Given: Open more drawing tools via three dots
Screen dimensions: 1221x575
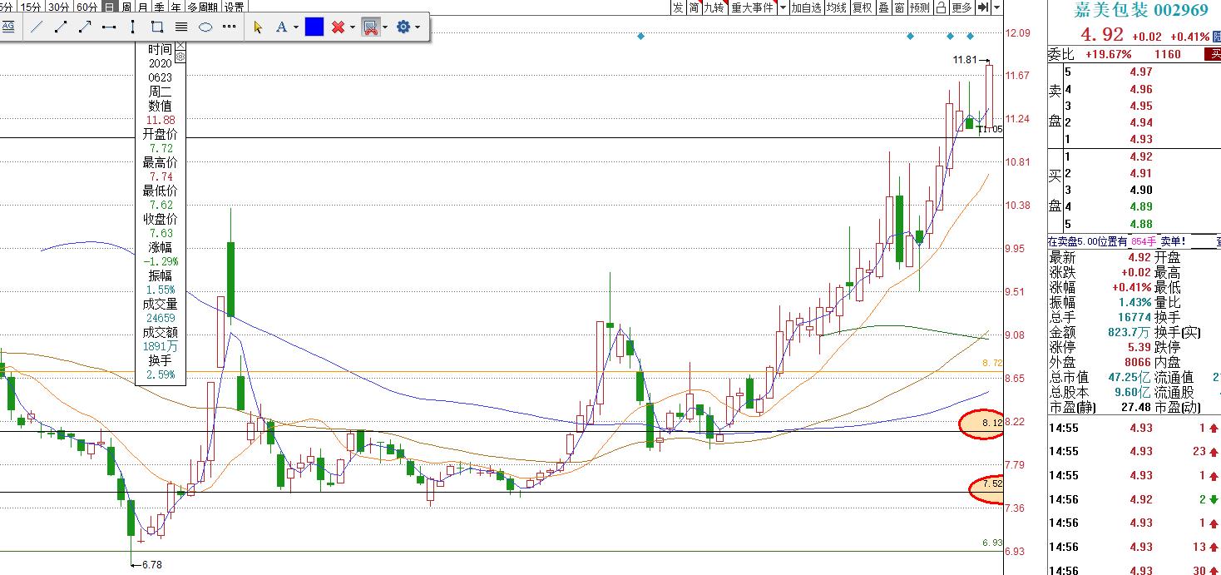Looking at the screenshot, I should (230, 27).
